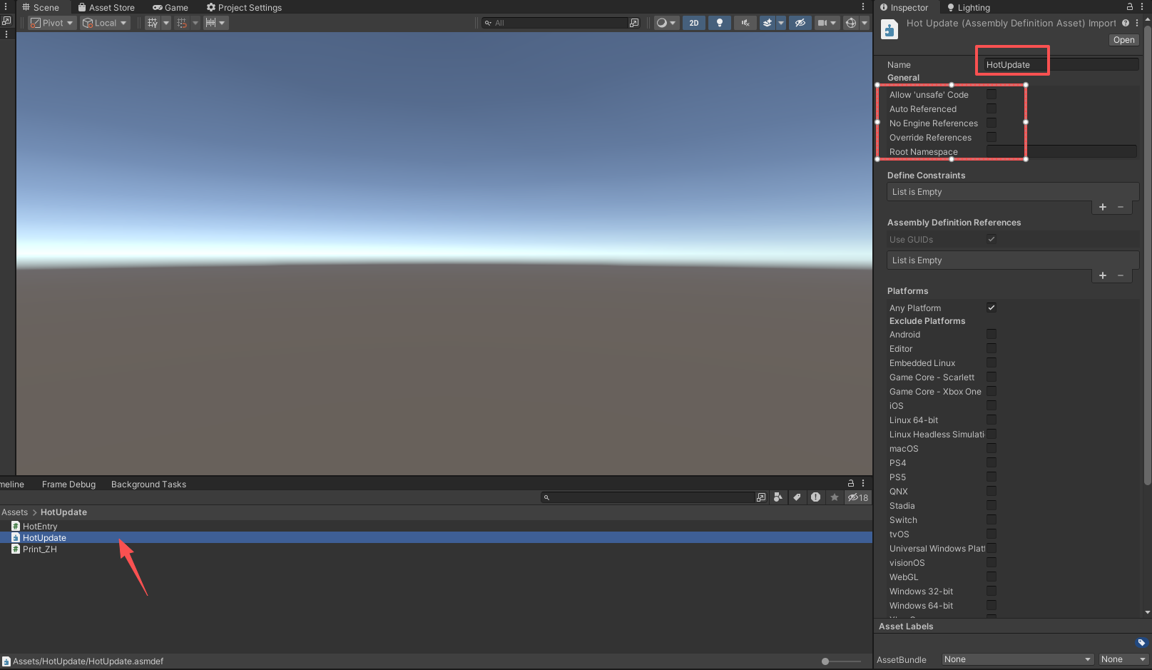The height and width of the screenshot is (670, 1152).
Task: Add a Define Constraints entry
Action: click(x=1103, y=207)
